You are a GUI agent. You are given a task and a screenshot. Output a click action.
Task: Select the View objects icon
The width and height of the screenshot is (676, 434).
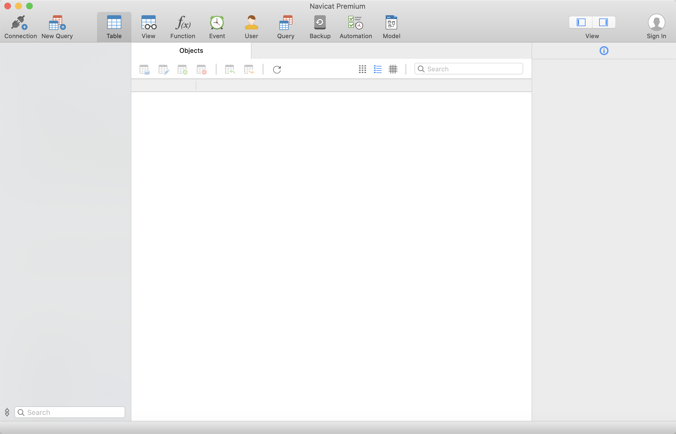click(x=148, y=23)
